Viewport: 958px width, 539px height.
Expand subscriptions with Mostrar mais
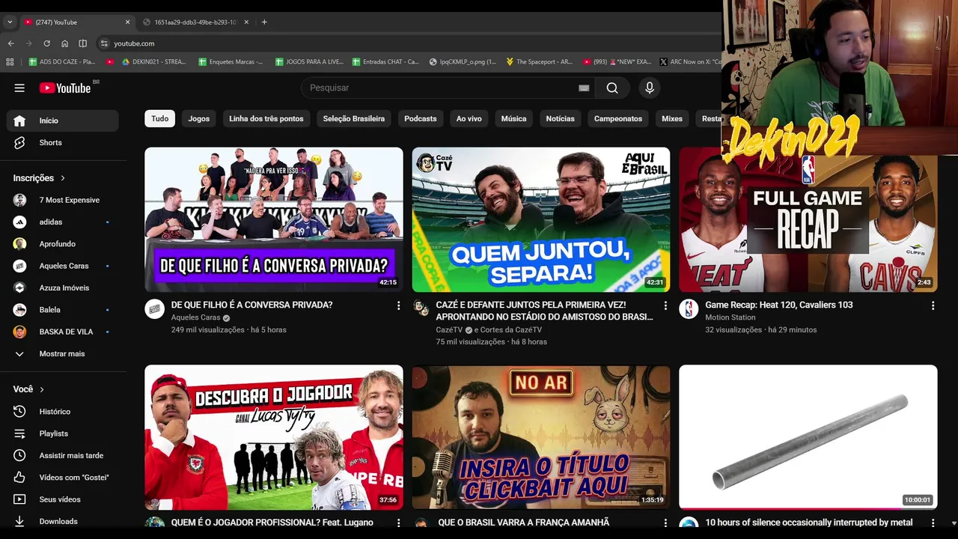pos(63,353)
